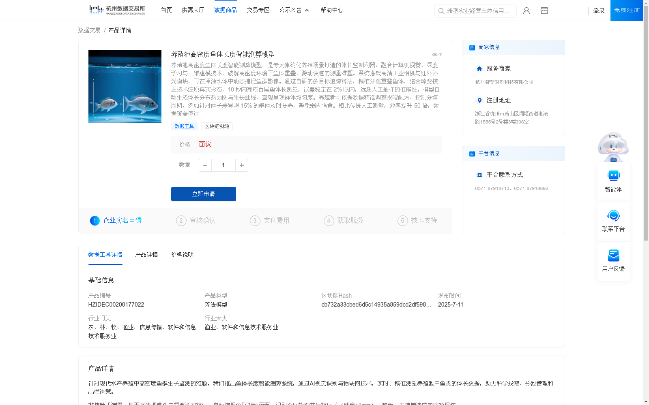Increase quantity with the plus button
The image size is (649, 405).
tap(242, 165)
